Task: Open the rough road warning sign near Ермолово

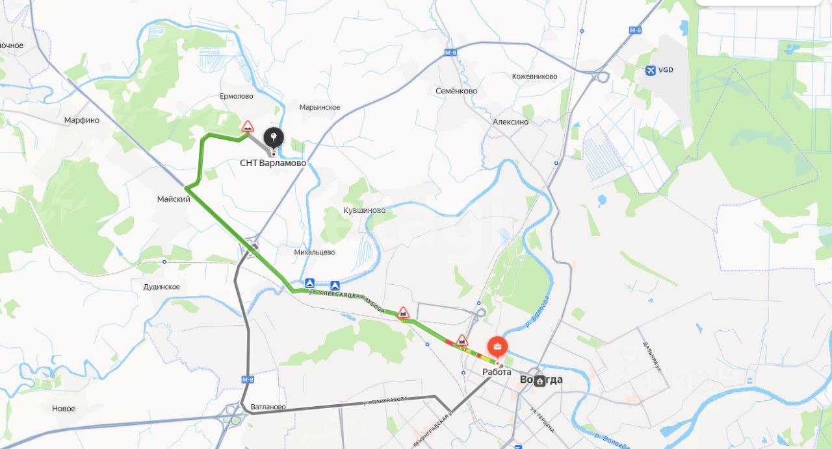Action: click(248, 126)
